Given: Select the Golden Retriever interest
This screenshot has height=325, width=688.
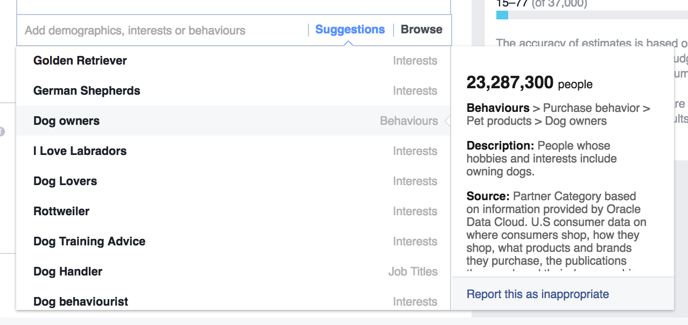Looking at the screenshot, I should click(x=80, y=61).
